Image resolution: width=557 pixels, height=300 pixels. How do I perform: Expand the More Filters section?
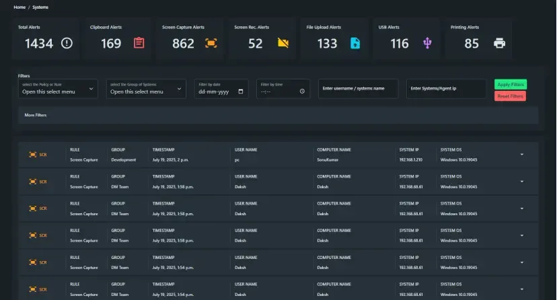coord(278,115)
